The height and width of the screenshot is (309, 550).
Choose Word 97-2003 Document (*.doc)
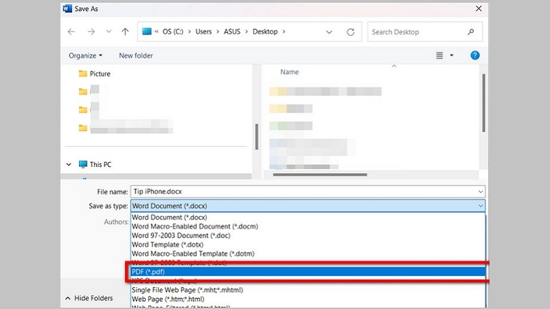[x=308, y=236]
